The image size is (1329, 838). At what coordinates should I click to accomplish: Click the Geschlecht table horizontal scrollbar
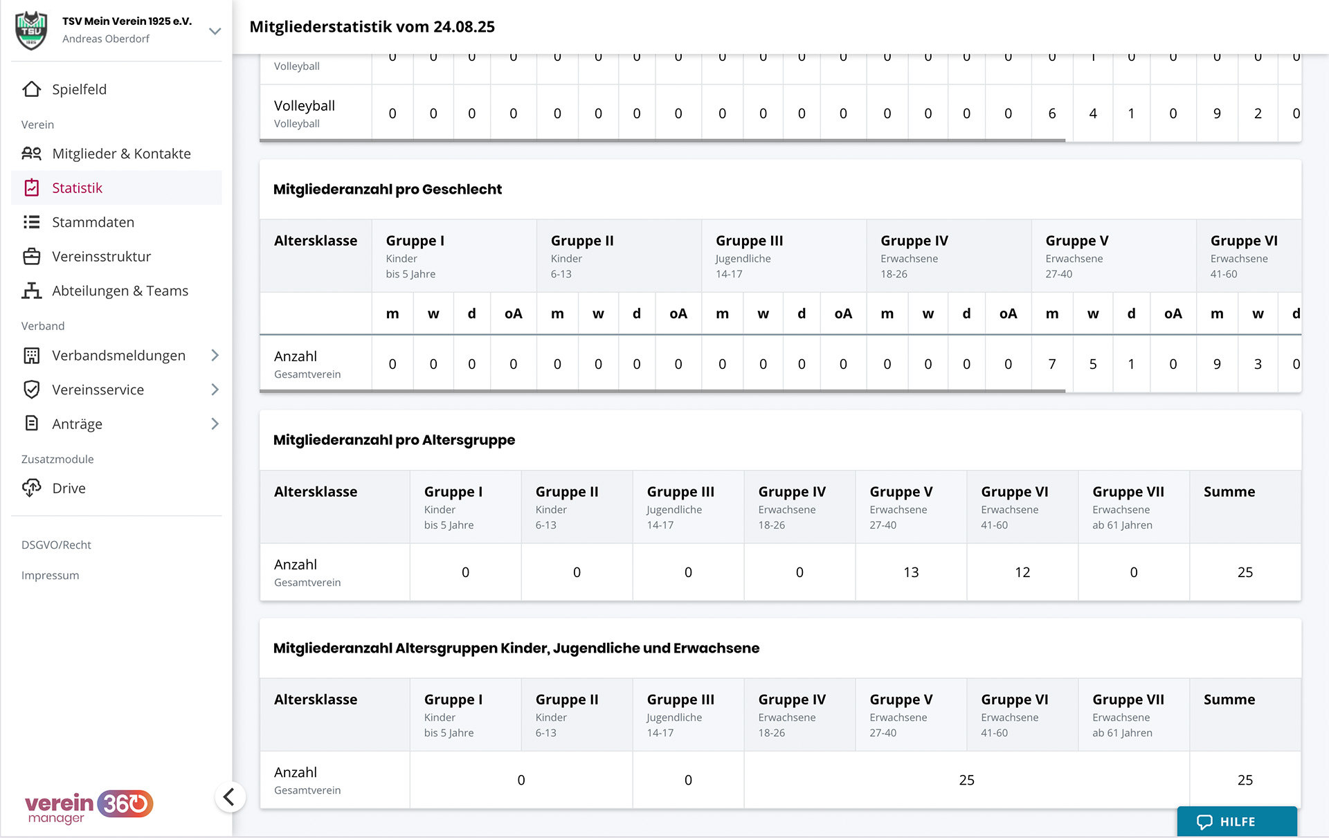coord(662,391)
